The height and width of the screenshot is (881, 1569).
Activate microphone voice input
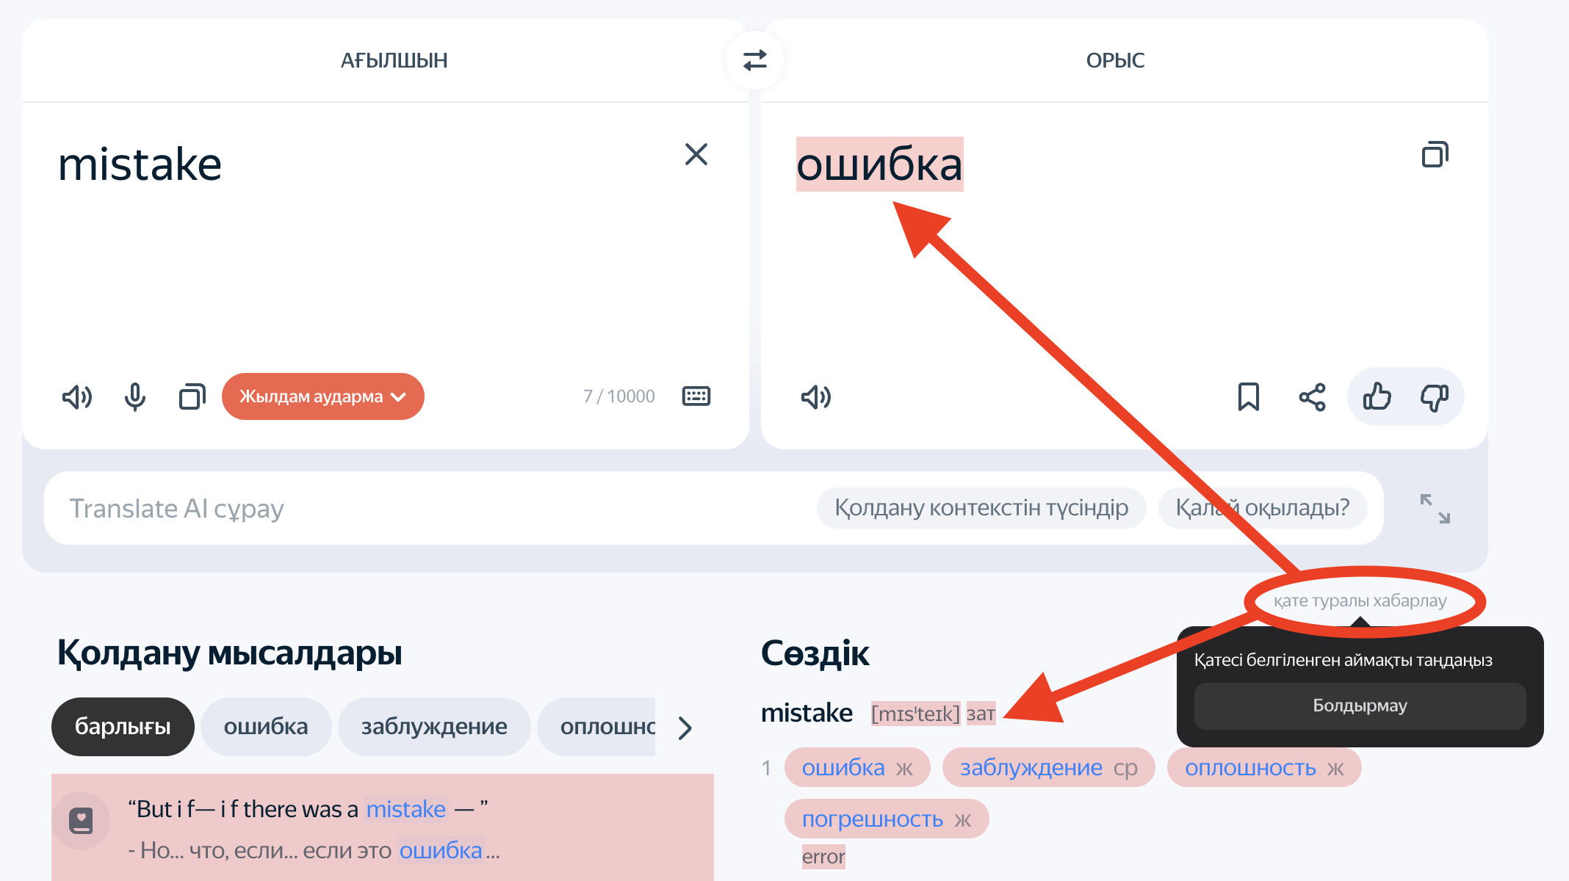pos(134,397)
